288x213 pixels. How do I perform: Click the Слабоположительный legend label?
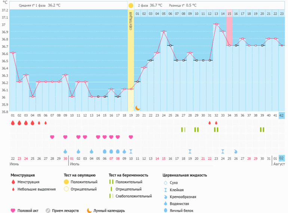[x=134, y=196]
